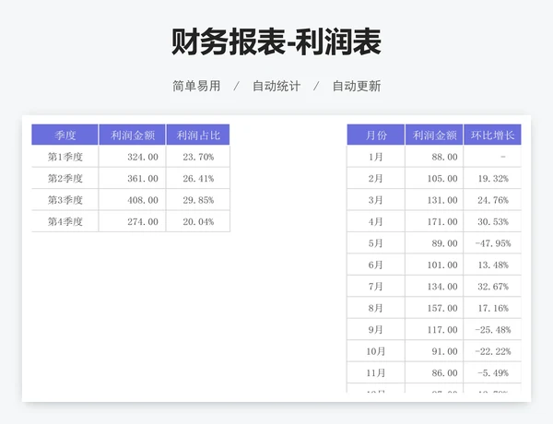Click the 86.00 profit cell
553x424 pixels.
coord(434,373)
